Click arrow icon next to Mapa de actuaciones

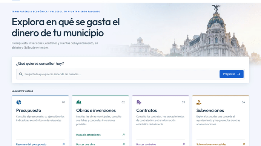(x=123, y=135)
